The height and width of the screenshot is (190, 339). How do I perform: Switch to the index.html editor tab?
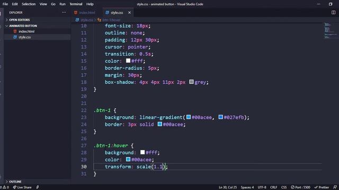coord(87,13)
